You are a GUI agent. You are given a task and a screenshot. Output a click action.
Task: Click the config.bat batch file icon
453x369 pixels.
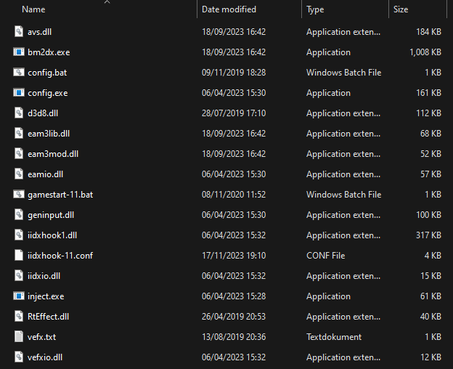[x=20, y=73]
